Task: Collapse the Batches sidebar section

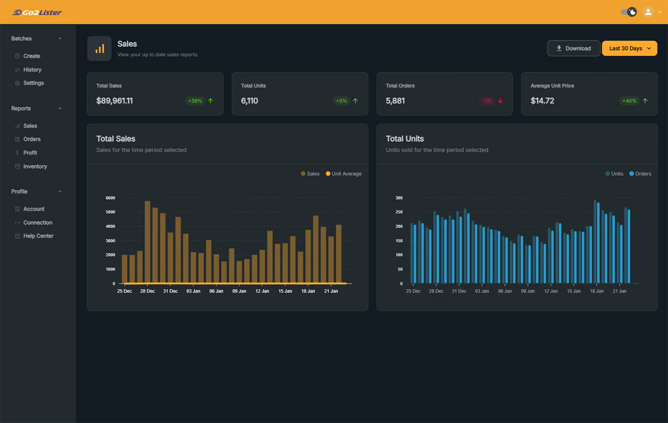Action: tap(60, 39)
